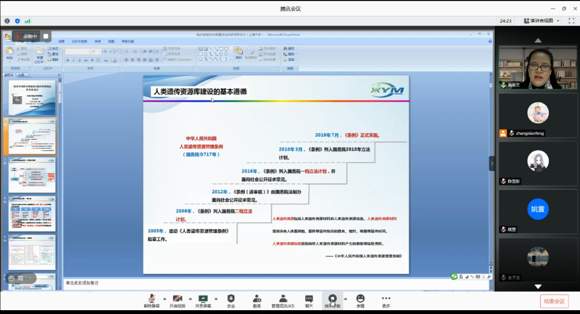Click the end meeting (结束会议) button
The width and height of the screenshot is (580, 314).
(x=554, y=301)
